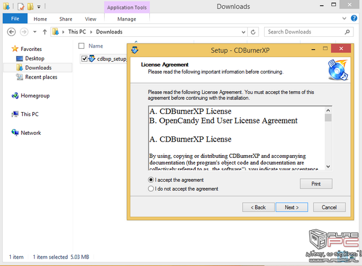Print the license agreement

316,183
